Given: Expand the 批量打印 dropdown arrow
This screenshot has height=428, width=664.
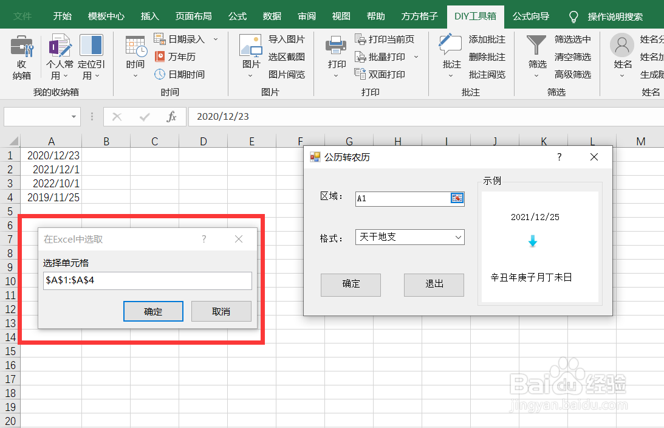Looking at the screenshot, I should point(417,57).
